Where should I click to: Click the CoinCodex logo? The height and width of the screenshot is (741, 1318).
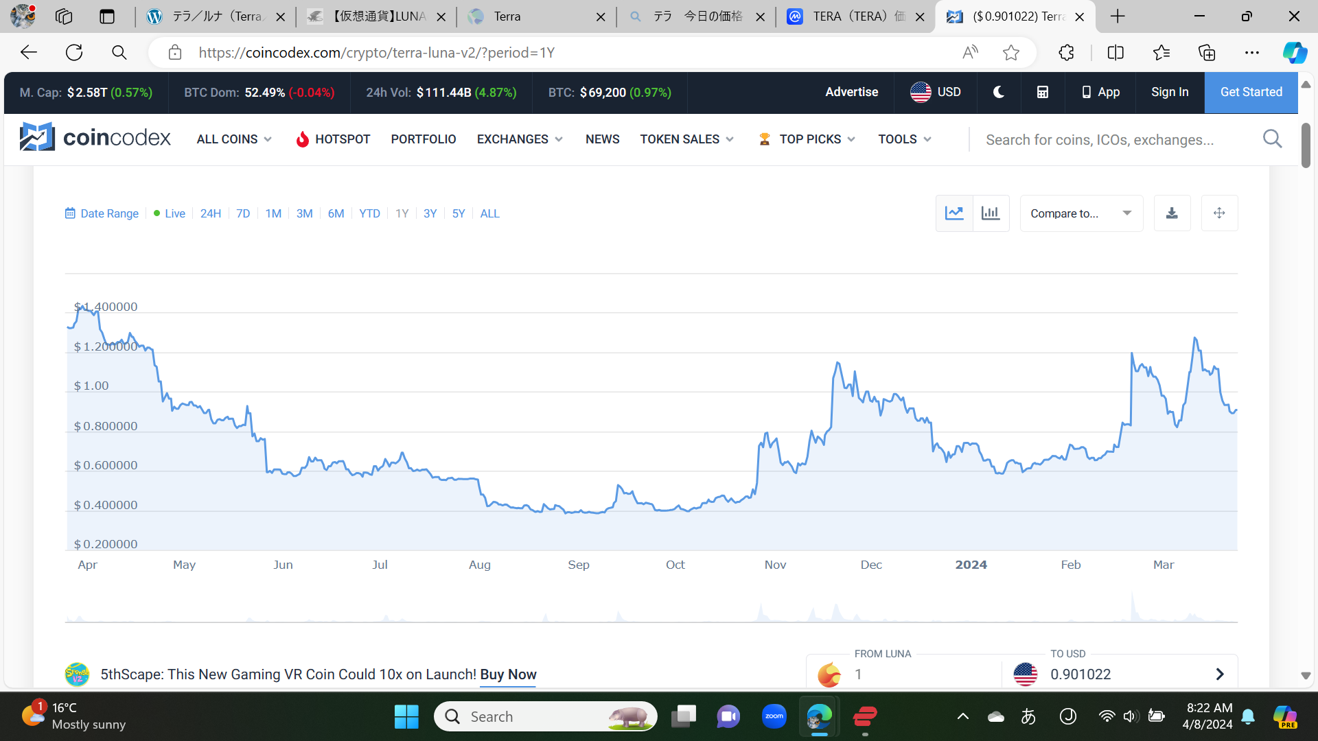95,138
